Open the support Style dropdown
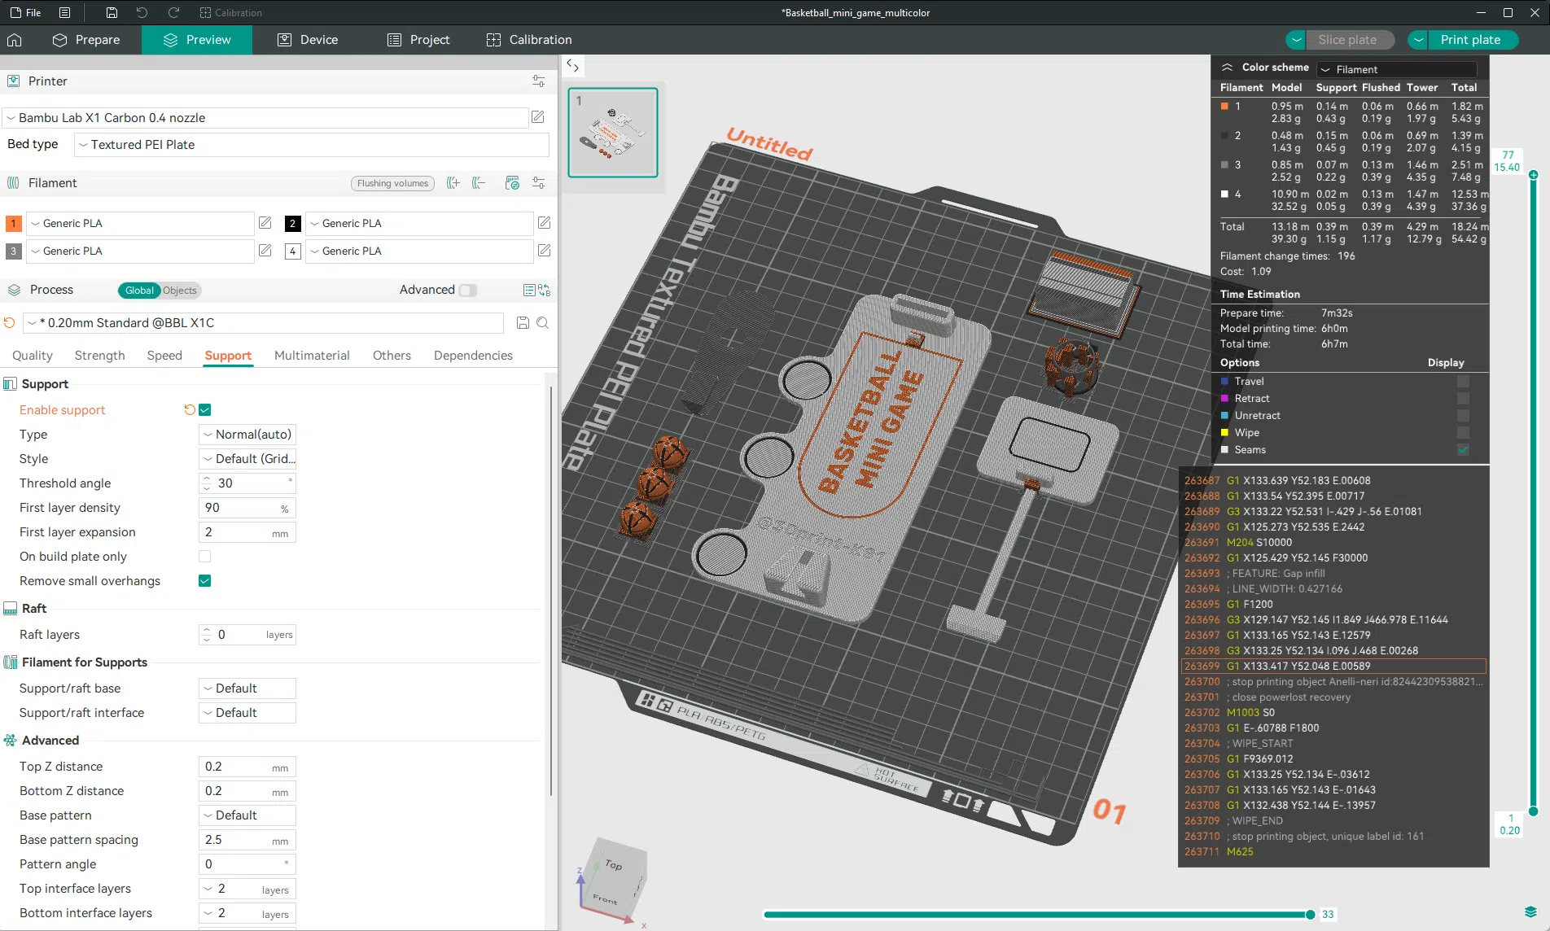The width and height of the screenshot is (1550, 931). coord(247,459)
